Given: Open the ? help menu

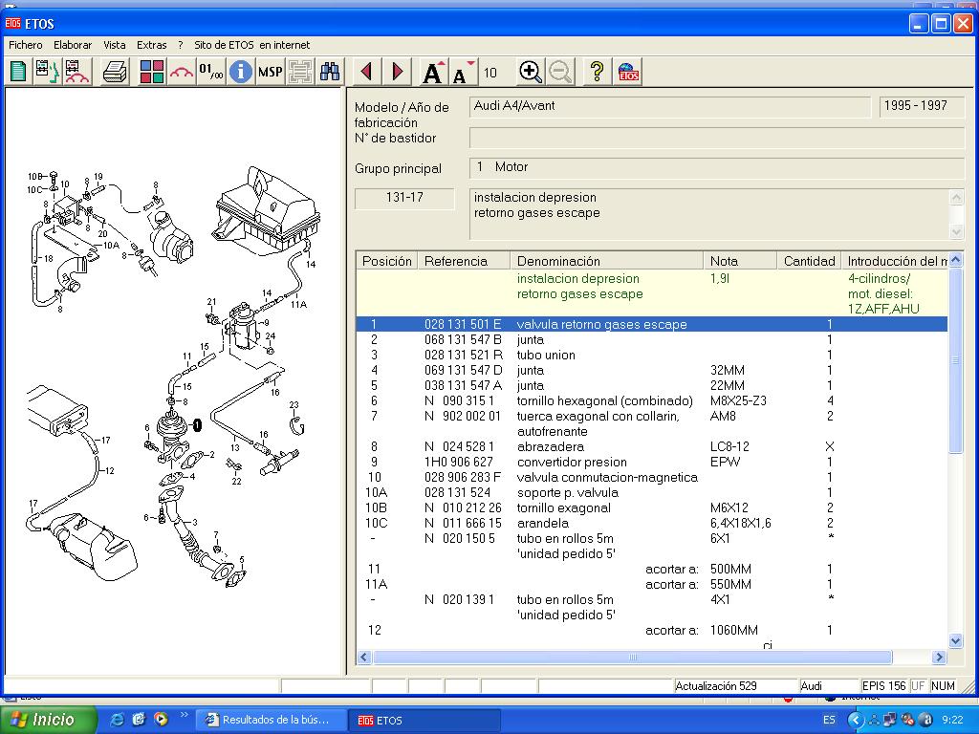Looking at the screenshot, I should (181, 45).
